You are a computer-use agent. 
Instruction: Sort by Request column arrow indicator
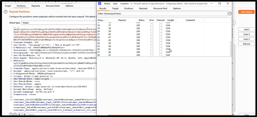[x=106, y=20]
